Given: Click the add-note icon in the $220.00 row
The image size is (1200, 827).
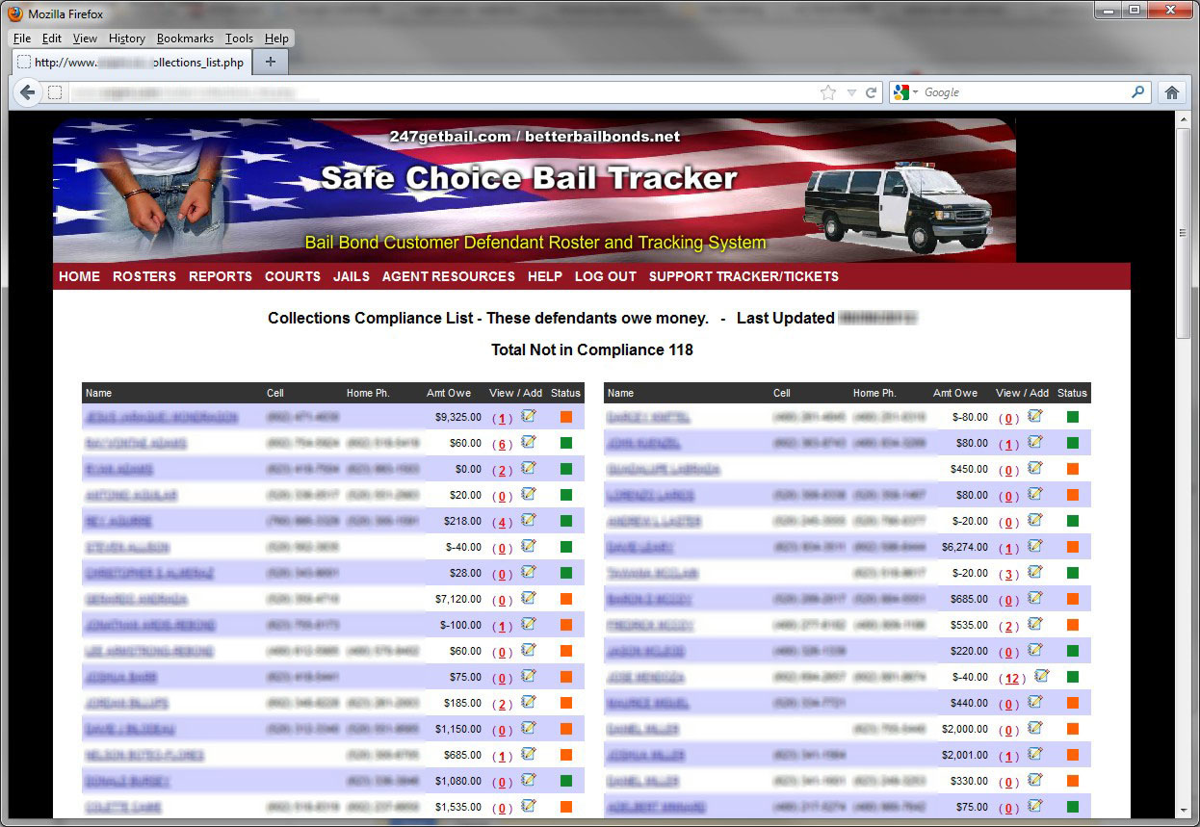Looking at the screenshot, I should click(1034, 650).
